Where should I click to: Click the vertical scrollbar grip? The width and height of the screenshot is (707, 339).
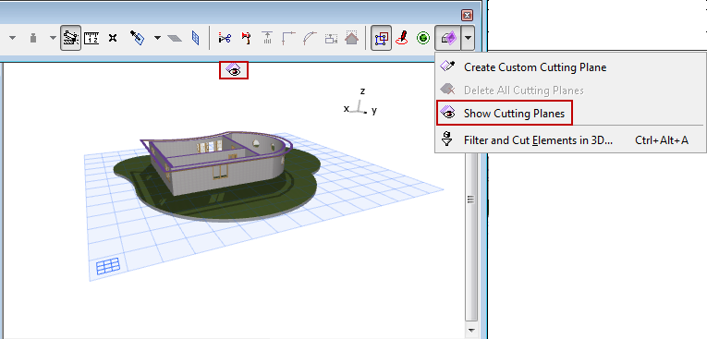coord(470,200)
